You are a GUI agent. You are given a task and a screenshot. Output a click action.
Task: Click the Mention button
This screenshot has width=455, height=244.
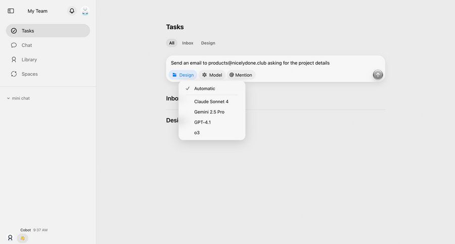tap(241, 75)
